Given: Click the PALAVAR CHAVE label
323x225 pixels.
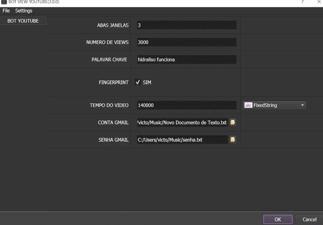Looking at the screenshot, I should pyautogui.click(x=109, y=59).
